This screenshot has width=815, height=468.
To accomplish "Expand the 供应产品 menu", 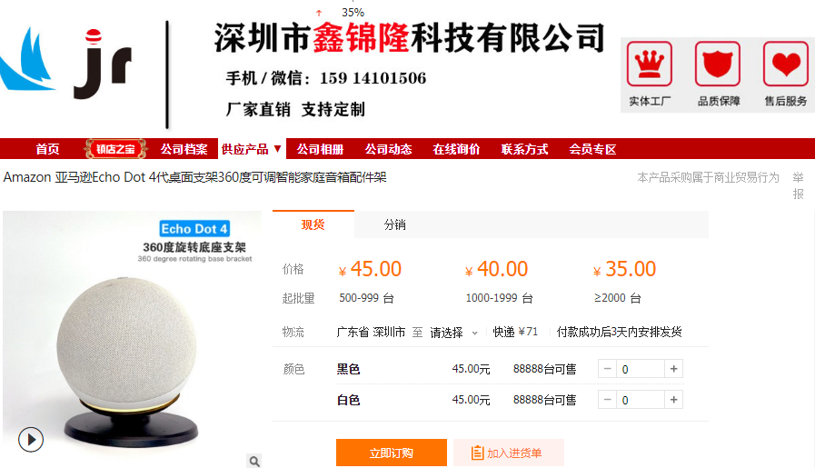I will coord(251,149).
